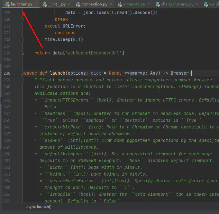Click 'slowMo' option in the docstring
This screenshot has width=219, height=214.
[x=52, y=140]
